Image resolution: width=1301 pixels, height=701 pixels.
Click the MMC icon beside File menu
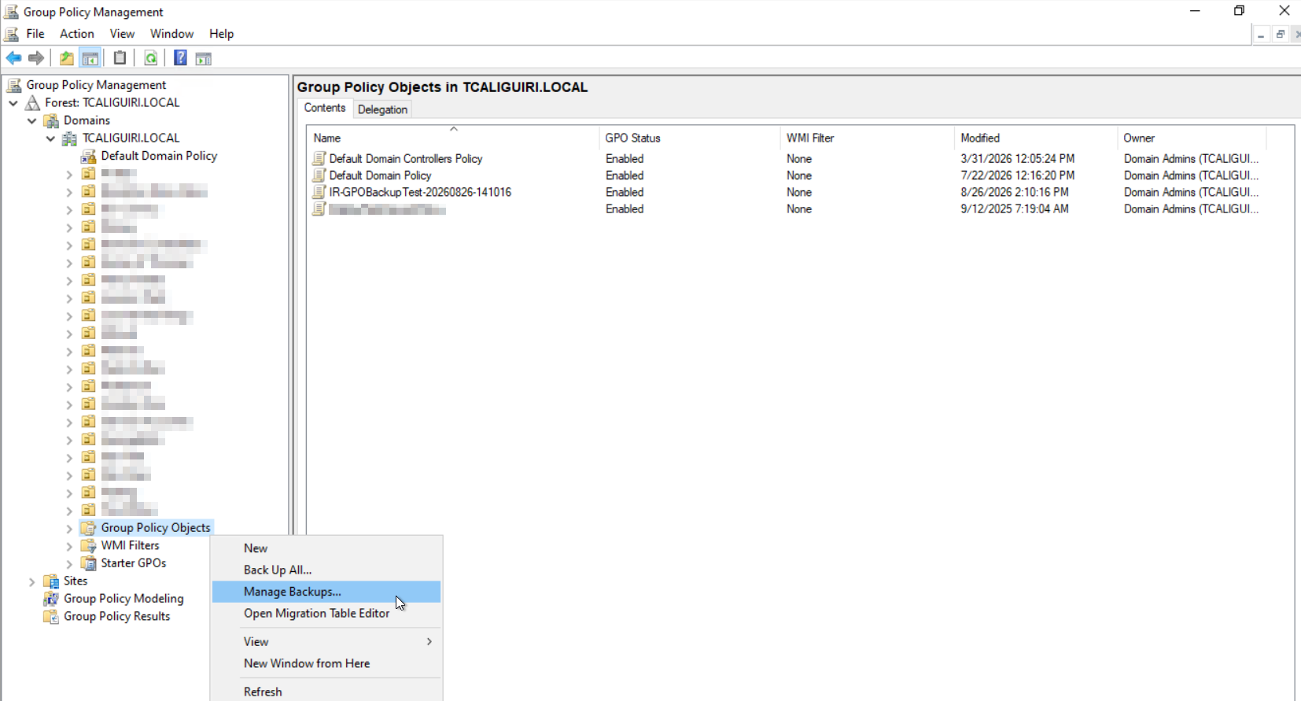pyautogui.click(x=12, y=34)
